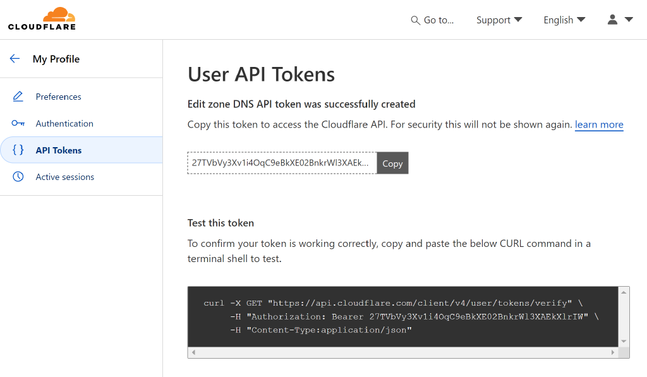Click the Test this token heading

click(221, 223)
